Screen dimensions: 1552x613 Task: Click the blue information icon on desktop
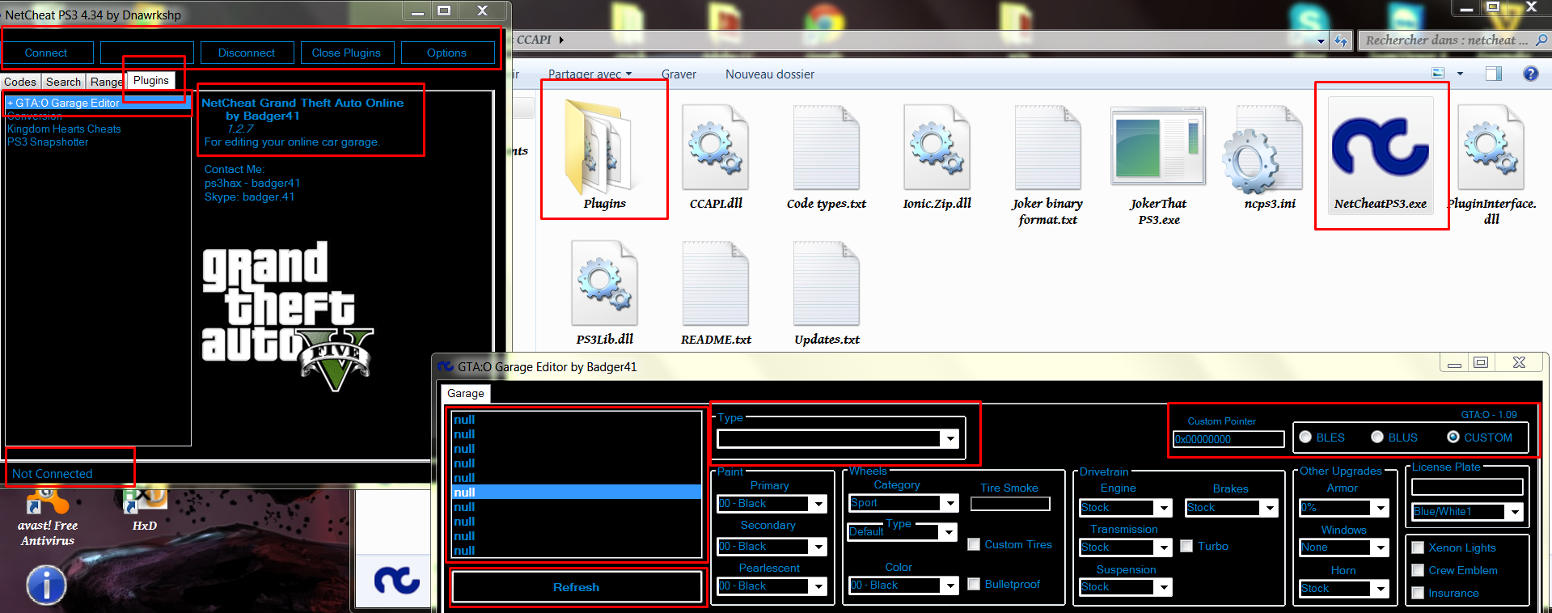point(47,585)
